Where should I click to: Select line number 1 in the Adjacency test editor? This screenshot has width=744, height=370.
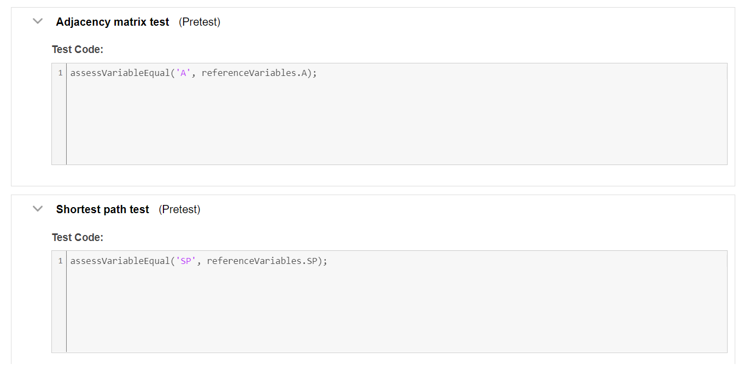tap(60, 73)
